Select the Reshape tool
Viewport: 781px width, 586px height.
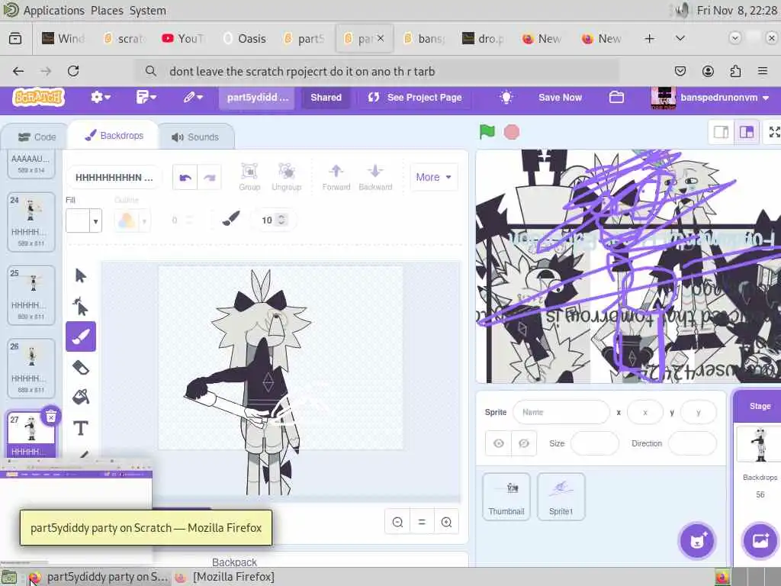(x=81, y=307)
